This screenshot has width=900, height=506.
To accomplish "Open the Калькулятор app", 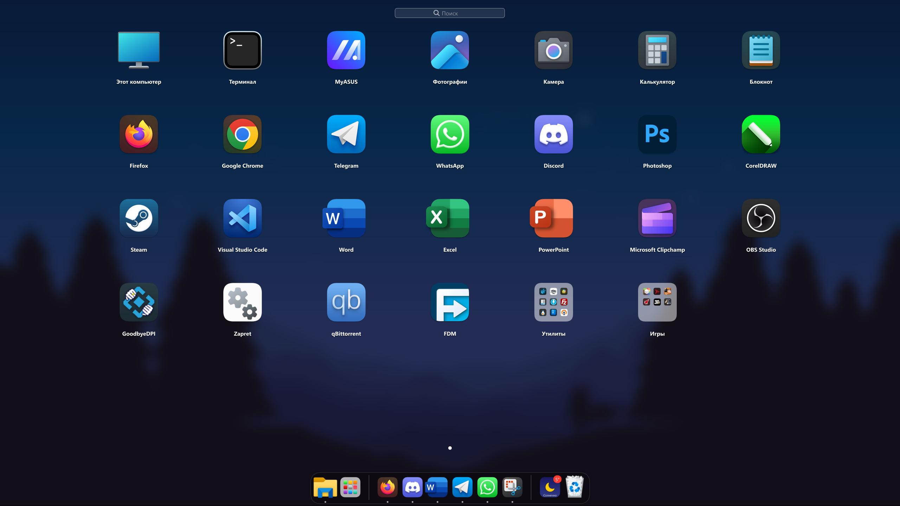I will tap(657, 50).
